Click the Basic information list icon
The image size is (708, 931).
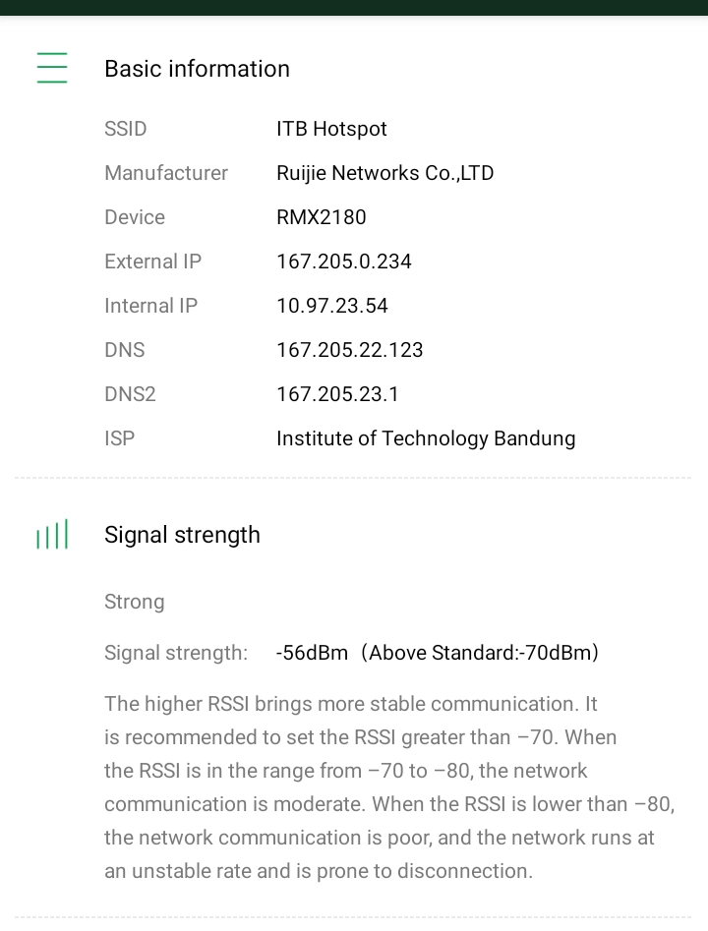coord(51,68)
